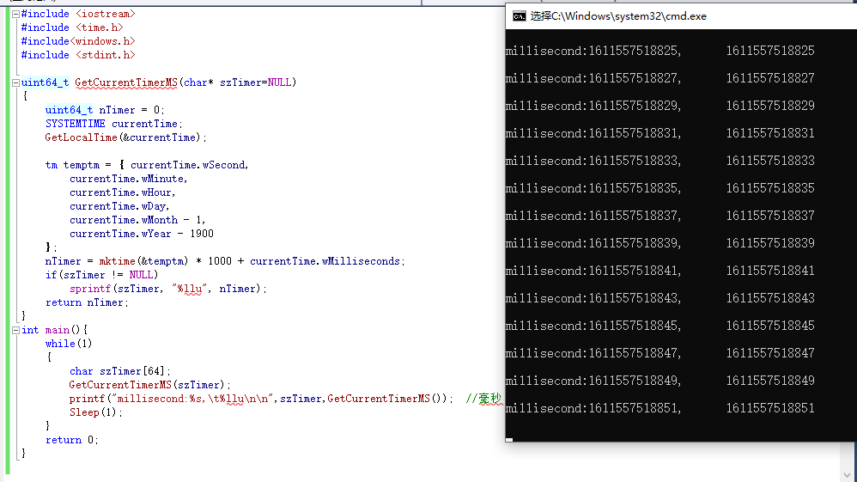
Task: Click console output line ending 518837
Action: click(x=660, y=216)
